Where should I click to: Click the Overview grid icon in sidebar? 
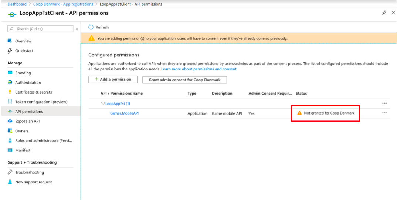coord(10,41)
